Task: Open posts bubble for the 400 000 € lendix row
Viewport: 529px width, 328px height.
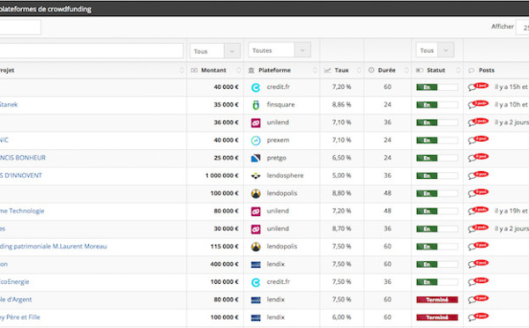Action: tap(478, 264)
